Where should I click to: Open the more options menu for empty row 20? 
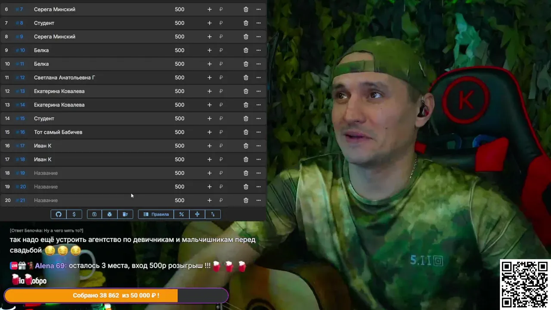(259, 200)
